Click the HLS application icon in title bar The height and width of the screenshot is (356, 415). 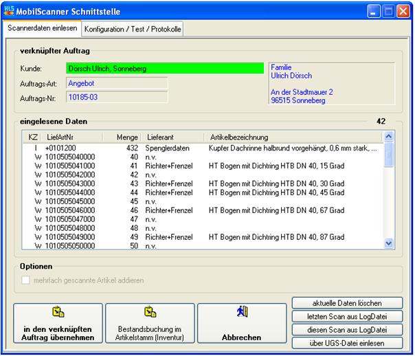10,10
